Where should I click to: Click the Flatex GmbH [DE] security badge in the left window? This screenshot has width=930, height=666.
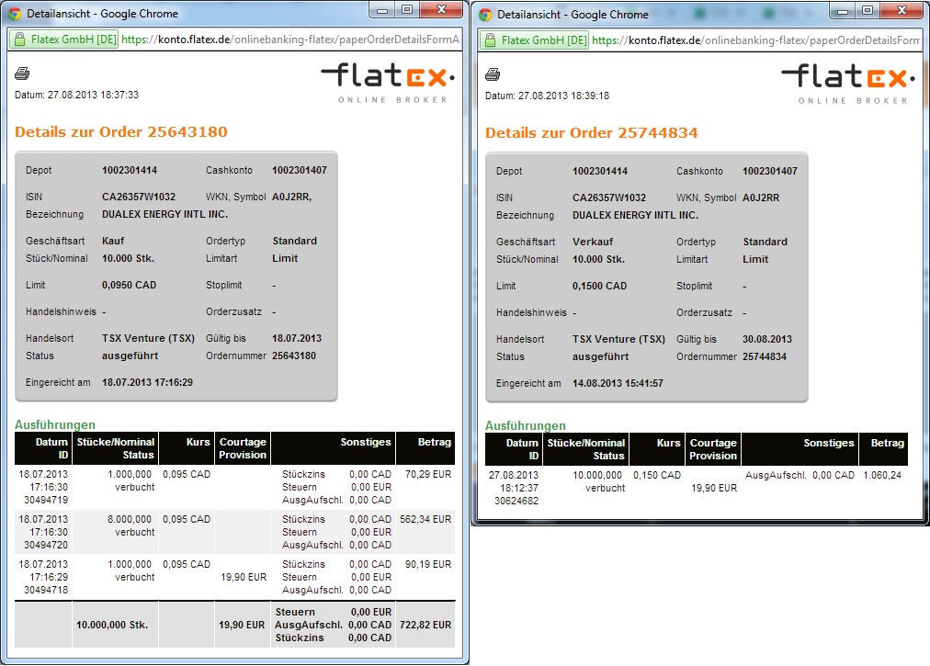[x=64, y=40]
